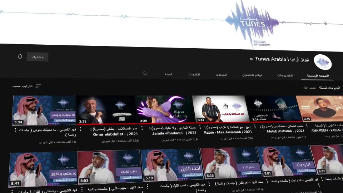Image resolution: width=343 pixels, height=193 pixels.
Task: Open the نعم تقدر thumbnail (5:35)
Action: 230,162
